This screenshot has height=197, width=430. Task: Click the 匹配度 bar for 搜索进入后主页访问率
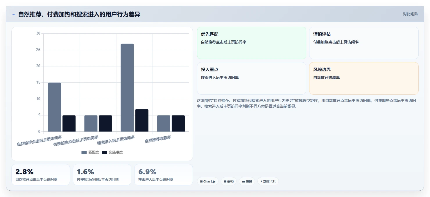click(x=127, y=88)
